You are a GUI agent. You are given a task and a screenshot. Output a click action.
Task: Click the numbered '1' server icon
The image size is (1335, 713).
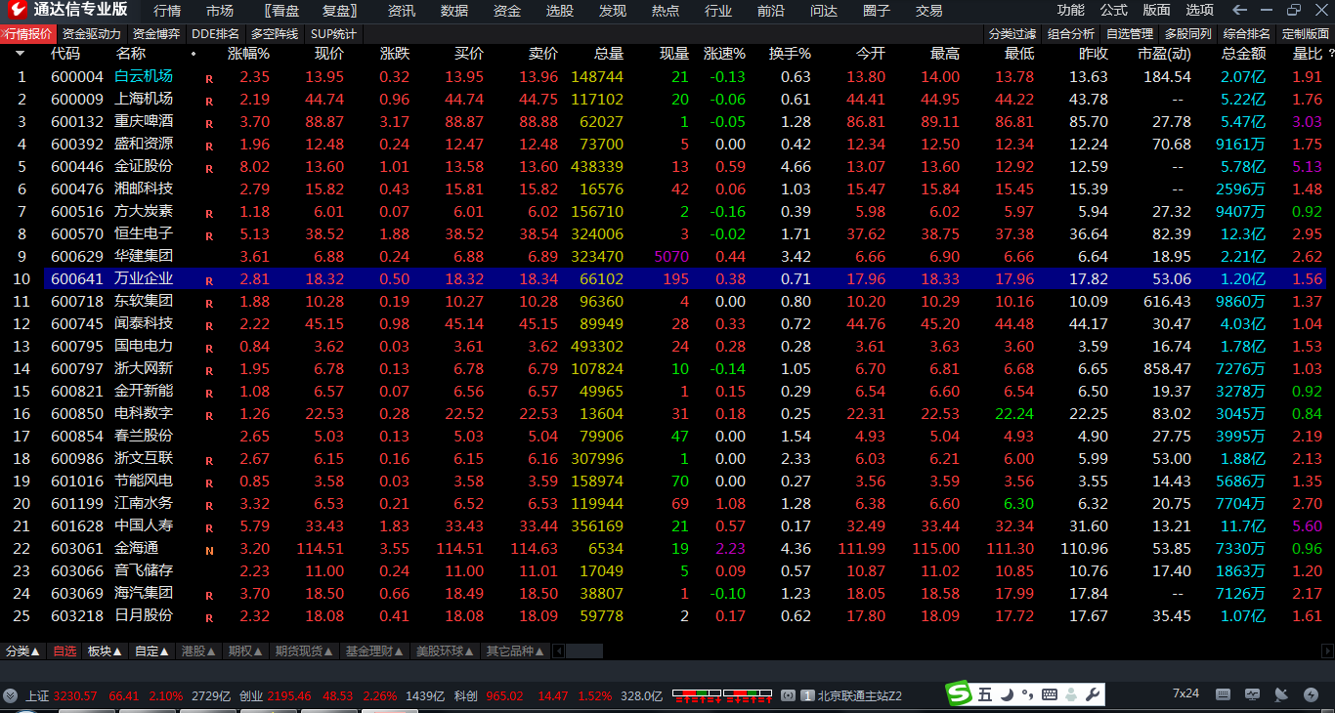(807, 695)
